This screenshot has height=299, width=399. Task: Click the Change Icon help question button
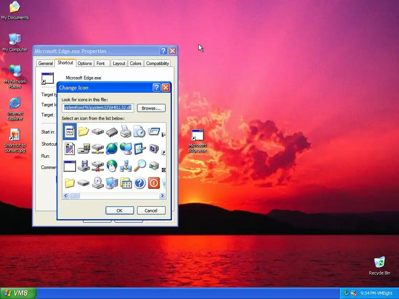157,88
